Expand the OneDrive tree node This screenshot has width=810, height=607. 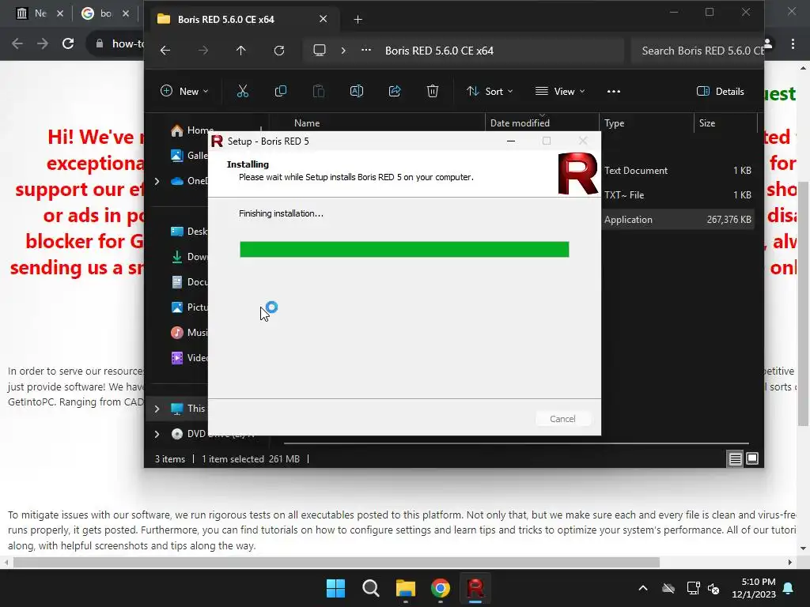[157, 181]
